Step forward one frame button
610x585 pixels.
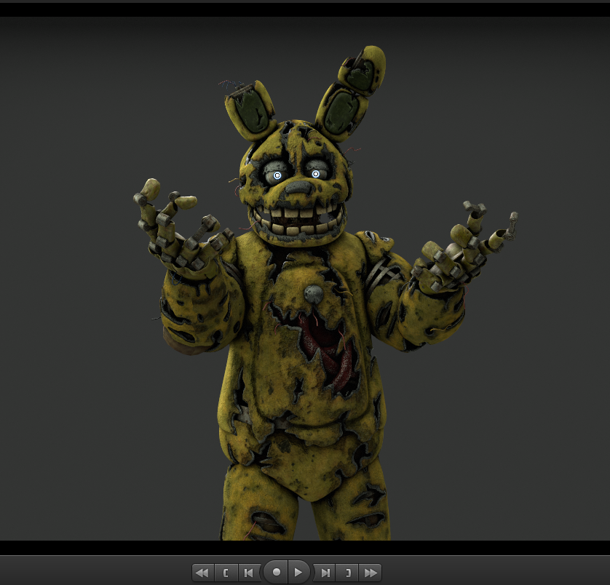tap(325, 573)
